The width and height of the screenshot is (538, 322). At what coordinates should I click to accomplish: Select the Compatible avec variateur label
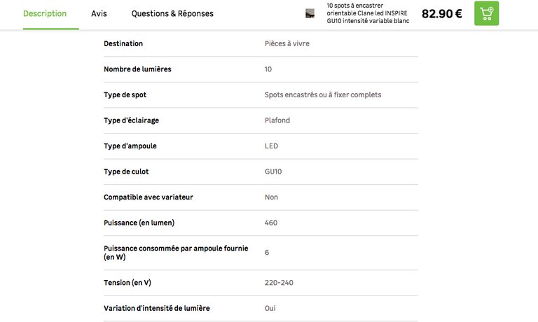pyautogui.click(x=149, y=197)
